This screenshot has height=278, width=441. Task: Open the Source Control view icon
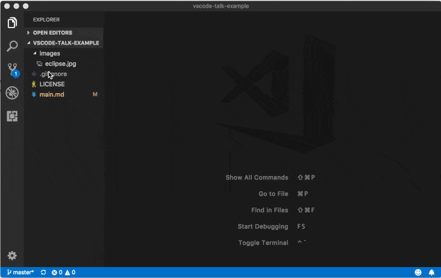point(13,70)
